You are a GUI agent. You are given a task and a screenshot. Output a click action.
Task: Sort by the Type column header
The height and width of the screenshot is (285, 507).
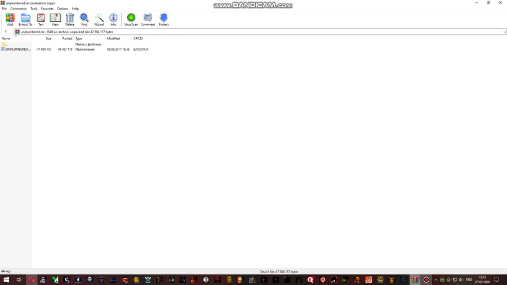[90, 38]
